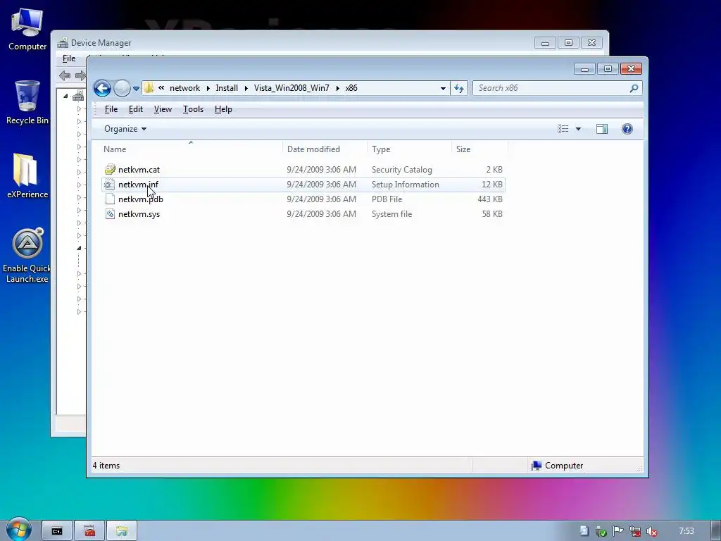
Task: Select the eXPerience folder on desktop
Action: (x=27, y=175)
